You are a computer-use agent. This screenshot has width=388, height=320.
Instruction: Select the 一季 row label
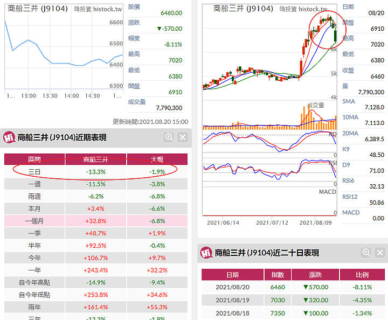34,233
